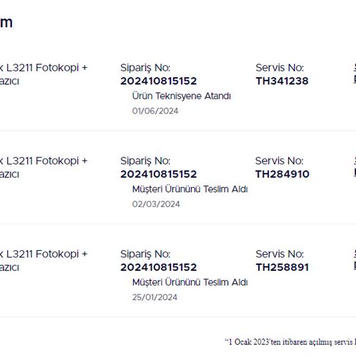Click the status above date 02/03/2024
The image size is (356, 356).
pyautogui.click(x=190, y=189)
